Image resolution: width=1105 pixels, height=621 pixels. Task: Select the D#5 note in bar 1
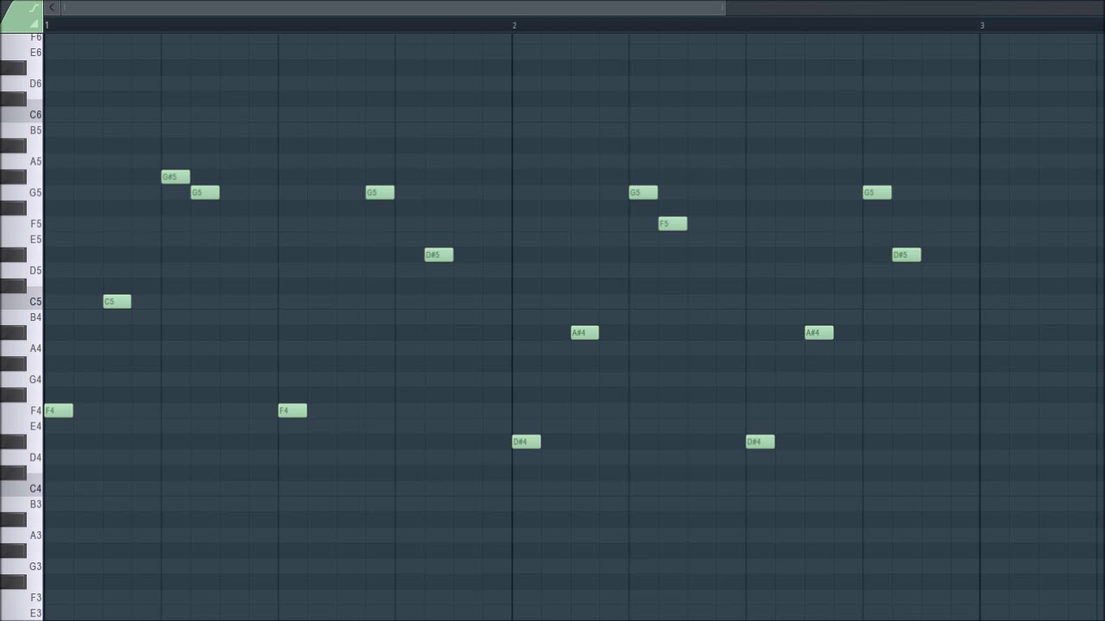pyautogui.click(x=439, y=254)
